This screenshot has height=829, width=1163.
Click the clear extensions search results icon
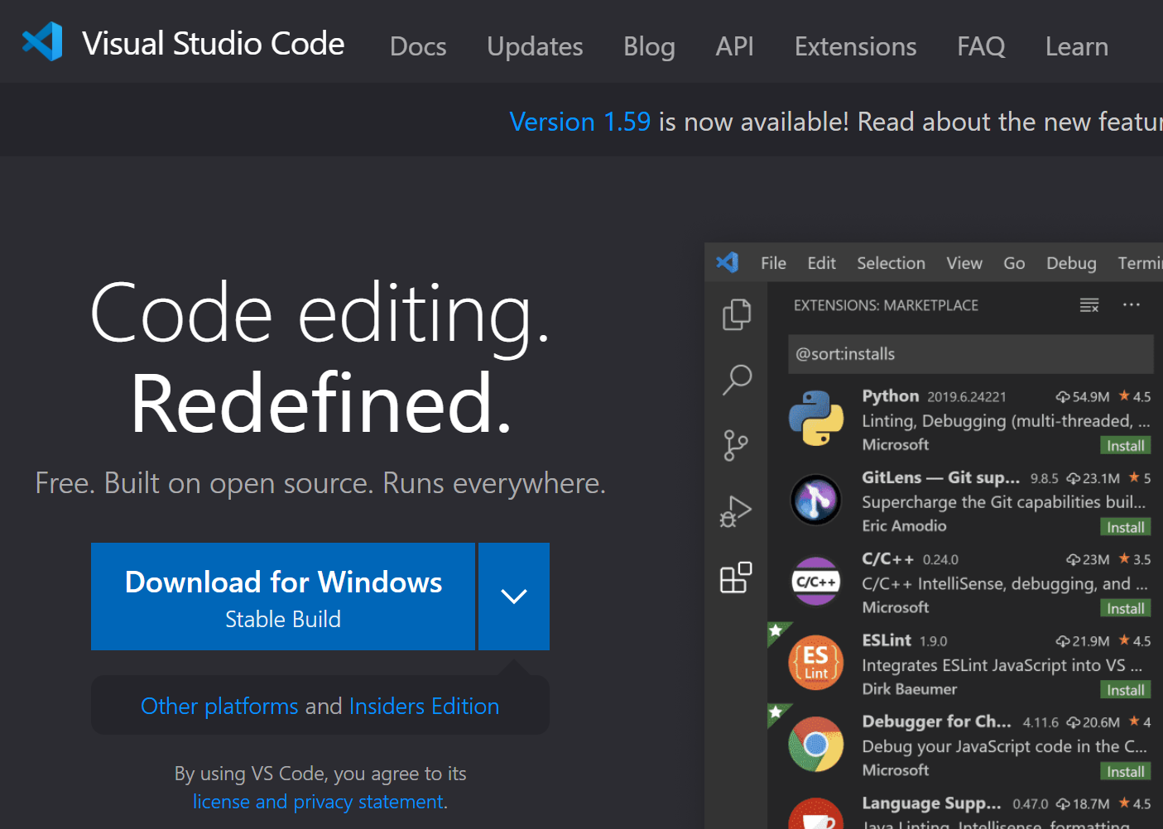pos(1089,305)
